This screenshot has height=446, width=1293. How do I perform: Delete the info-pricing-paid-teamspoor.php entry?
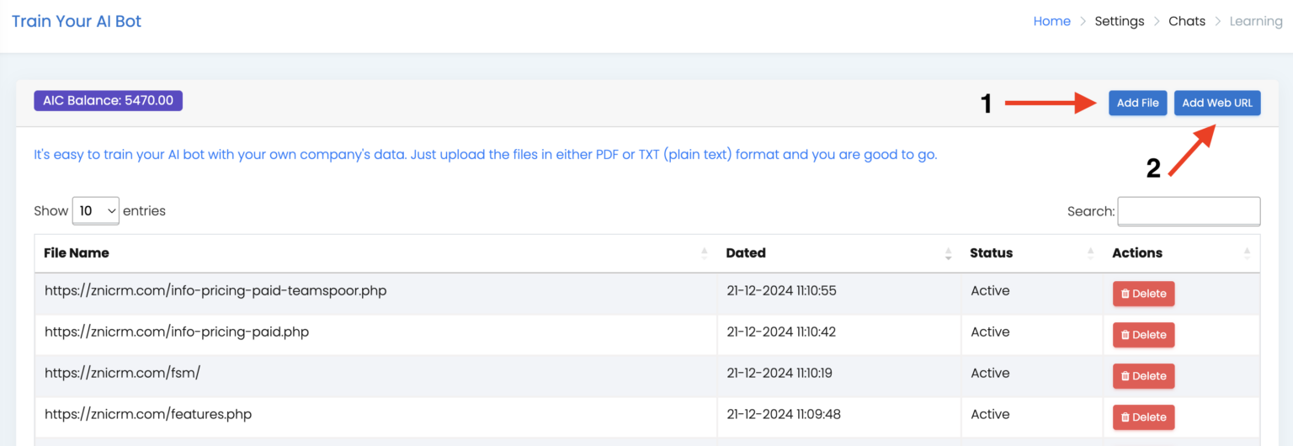[1143, 294]
